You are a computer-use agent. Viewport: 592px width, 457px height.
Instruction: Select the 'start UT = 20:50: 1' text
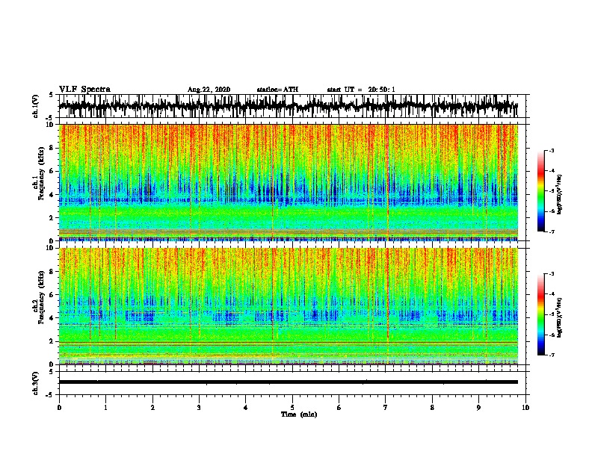coord(361,90)
